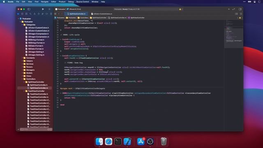Viewport: 263px width, 148px height.
Task: Click the Run (play) button
Action: point(43,9)
